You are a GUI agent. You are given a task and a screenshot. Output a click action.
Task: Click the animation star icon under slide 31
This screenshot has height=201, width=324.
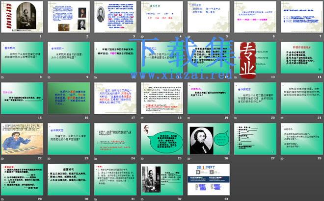pos(95,199)
